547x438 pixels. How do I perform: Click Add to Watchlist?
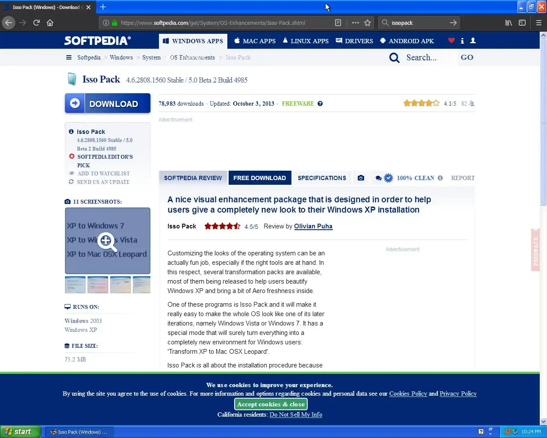click(x=103, y=173)
